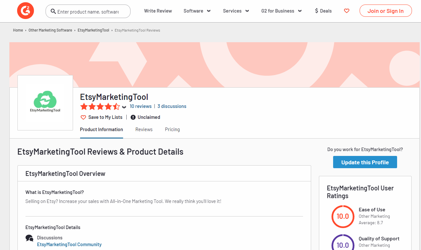Viewport: 421px width, 250px height.
Task: Click the Ease of Use 10.0 rating circle
Action: pos(343,216)
